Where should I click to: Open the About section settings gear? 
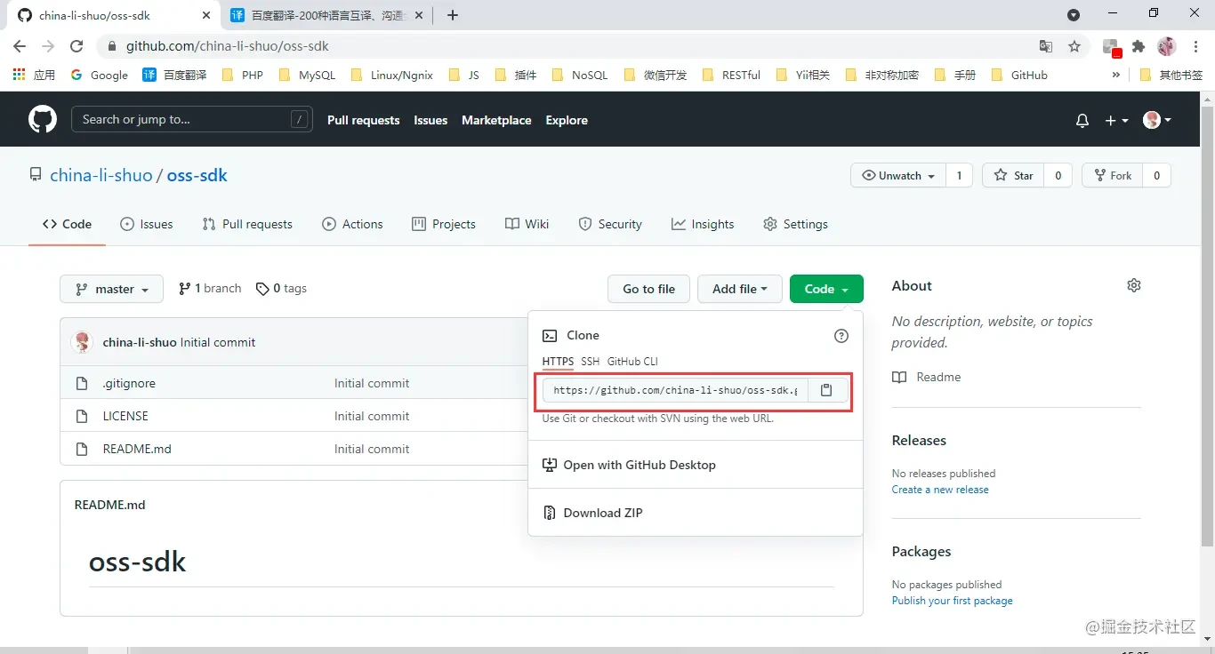[1133, 285]
